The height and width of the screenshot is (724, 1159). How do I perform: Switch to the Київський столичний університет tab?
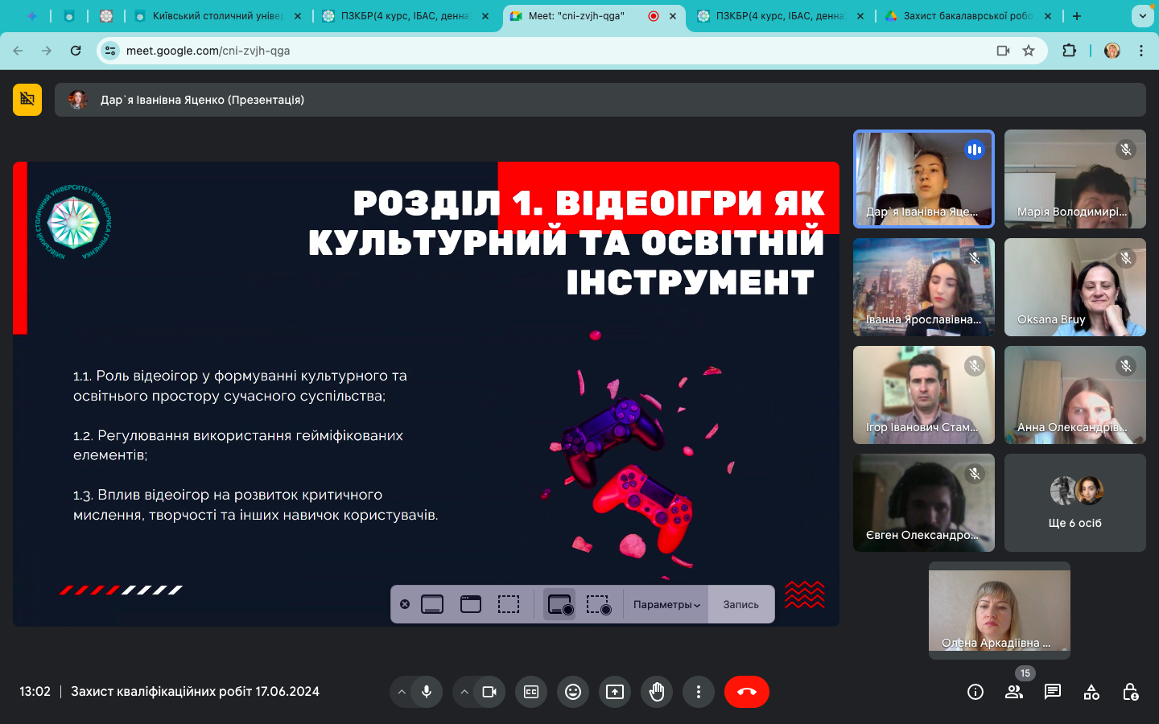[216, 16]
